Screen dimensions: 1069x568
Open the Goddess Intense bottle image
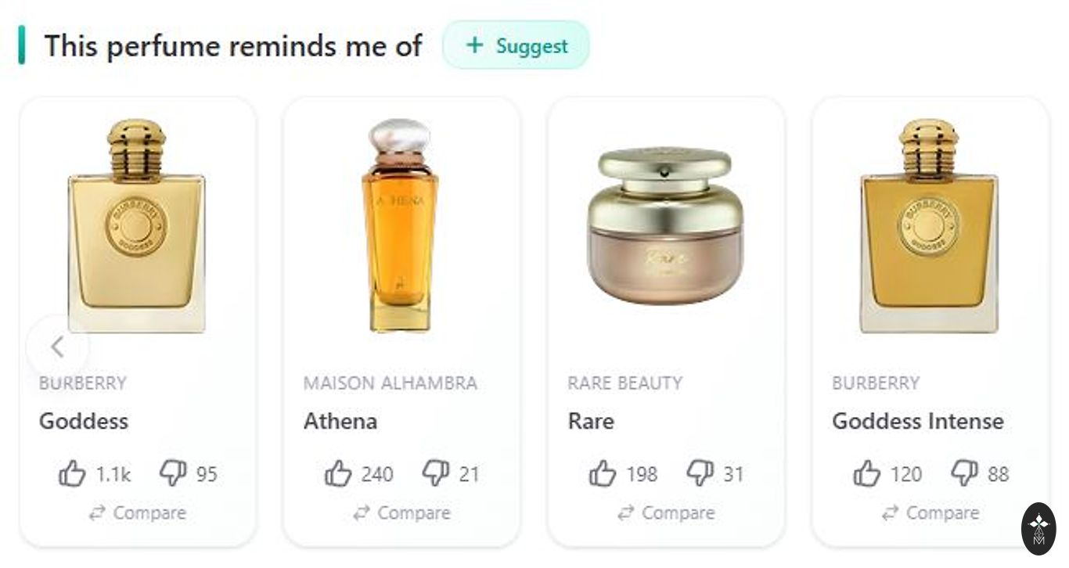point(929,227)
